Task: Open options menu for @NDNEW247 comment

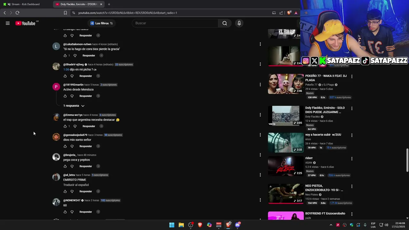Action: point(260,200)
